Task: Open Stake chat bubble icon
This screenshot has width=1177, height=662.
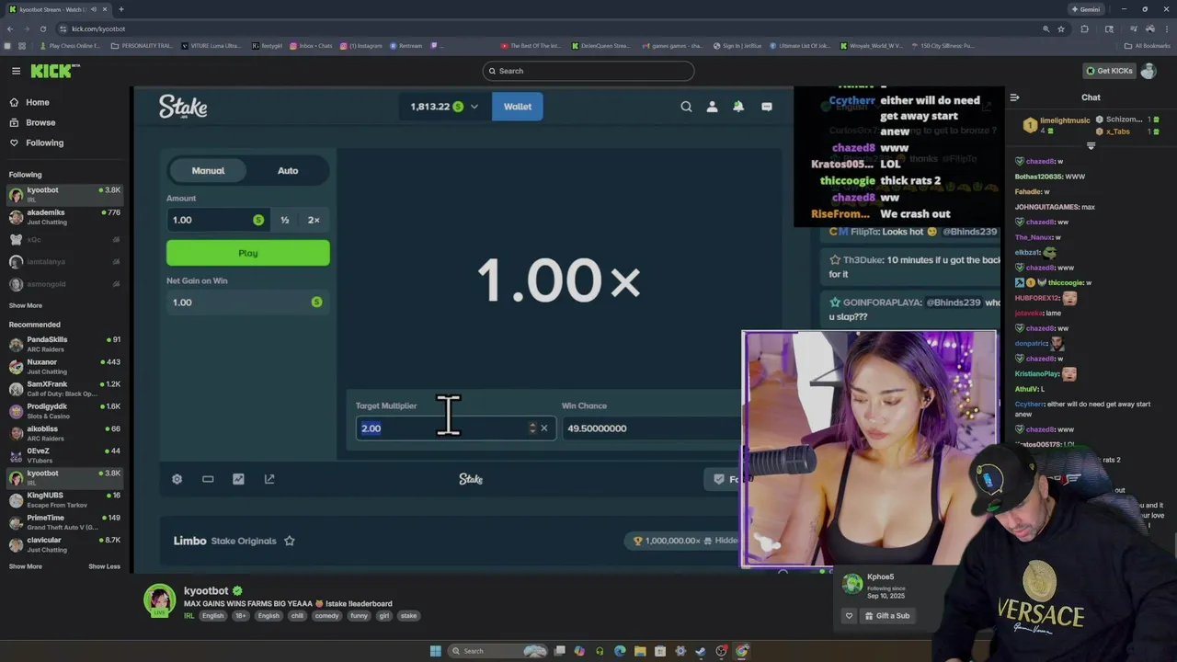Action: tap(767, 107)
